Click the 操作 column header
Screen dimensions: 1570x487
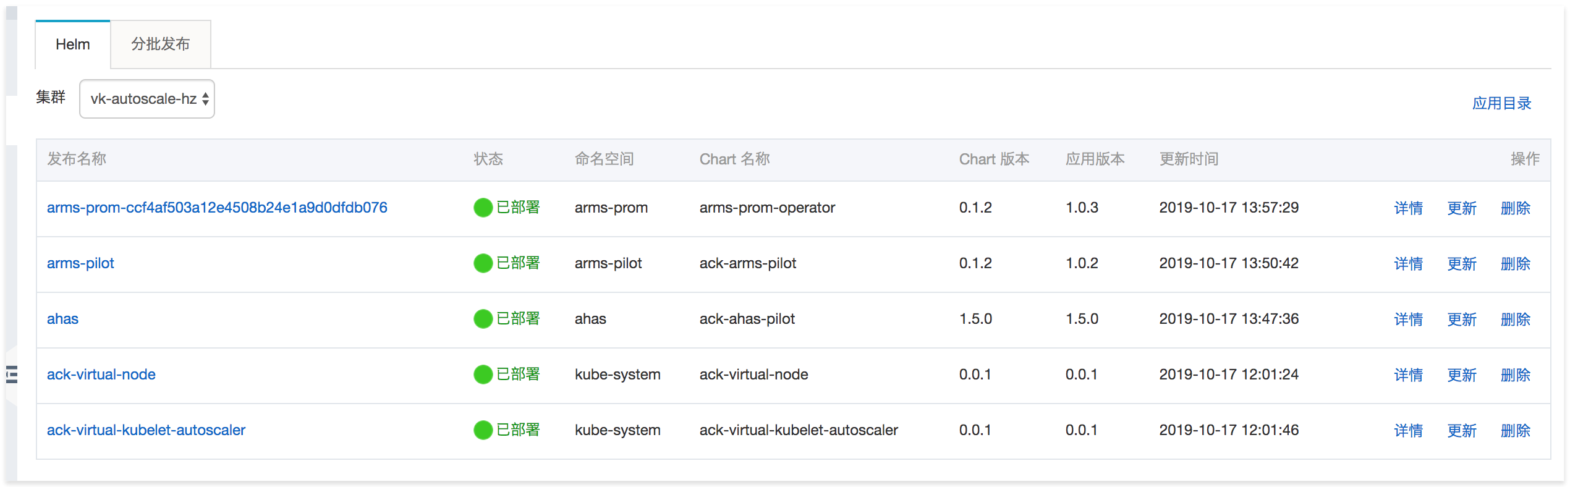click(x=1525, y=159)
